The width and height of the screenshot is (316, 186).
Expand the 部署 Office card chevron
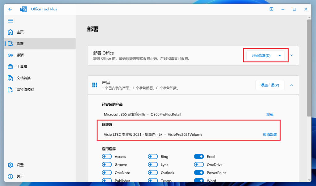292,55
